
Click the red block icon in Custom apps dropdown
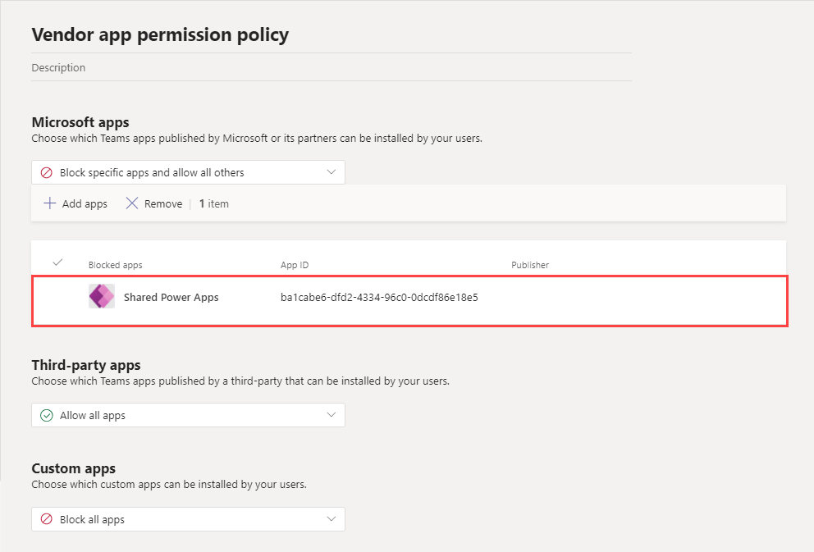click(47, 519)
